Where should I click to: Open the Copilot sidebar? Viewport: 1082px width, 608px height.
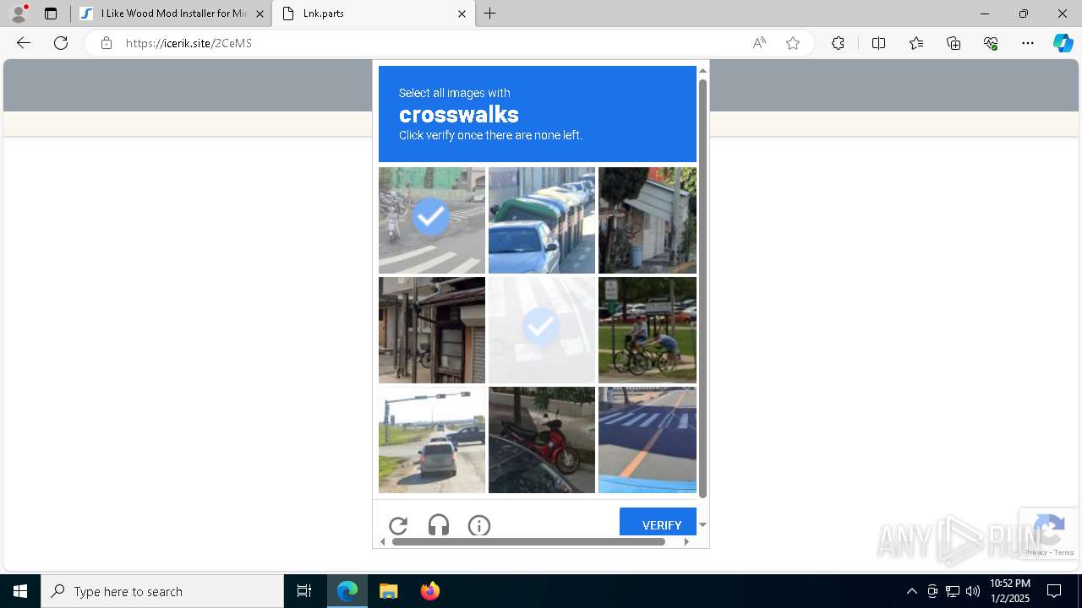(x=1063, y=43)
